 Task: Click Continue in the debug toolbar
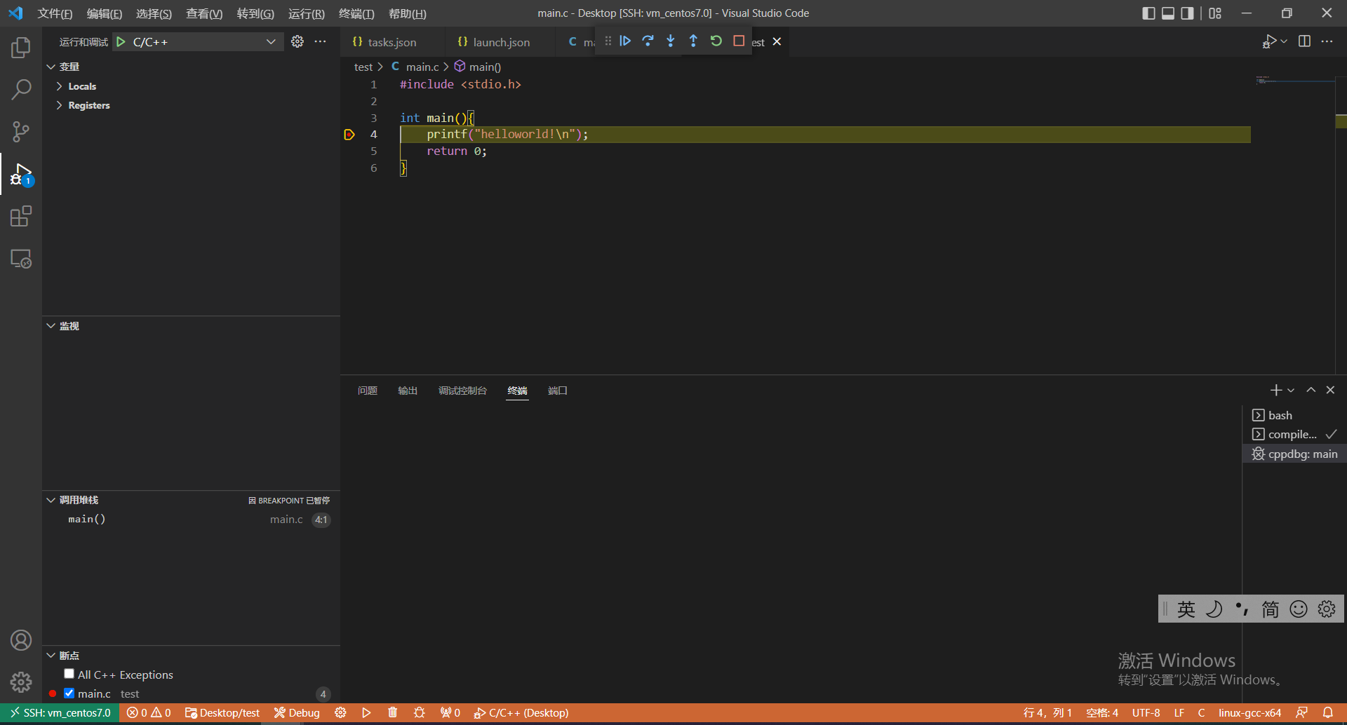click(625, 41)
